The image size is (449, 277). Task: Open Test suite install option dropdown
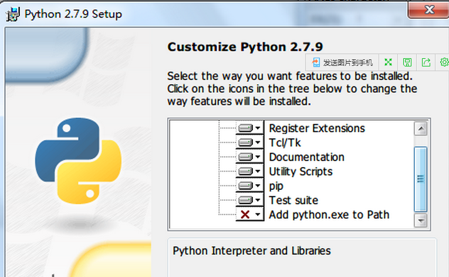pyautogui.click(x=249, y=200)
